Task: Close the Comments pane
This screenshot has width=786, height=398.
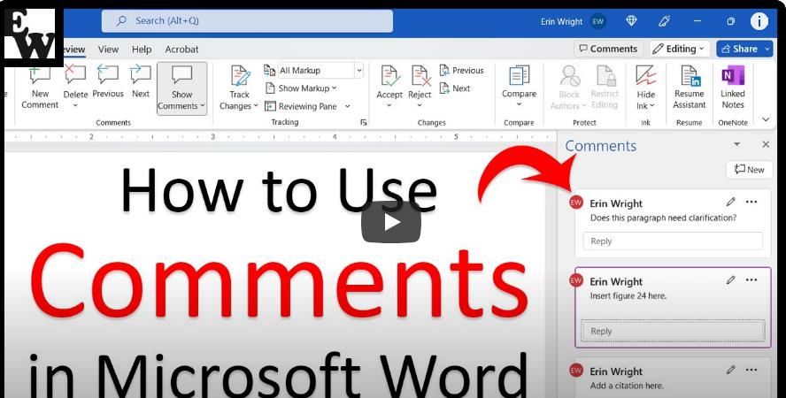Action: coord(766,144)
